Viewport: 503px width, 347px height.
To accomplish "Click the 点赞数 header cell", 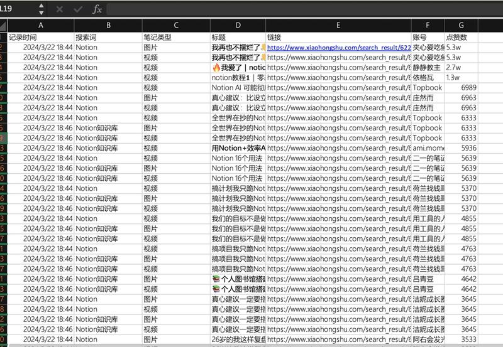I will pos(461,38).
